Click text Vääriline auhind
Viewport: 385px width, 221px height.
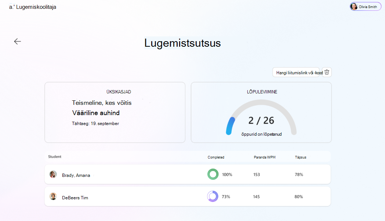96,113
